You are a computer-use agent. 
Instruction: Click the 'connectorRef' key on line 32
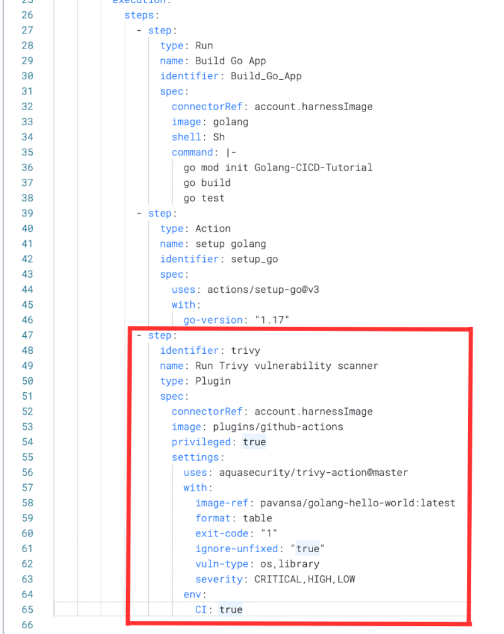207,107
